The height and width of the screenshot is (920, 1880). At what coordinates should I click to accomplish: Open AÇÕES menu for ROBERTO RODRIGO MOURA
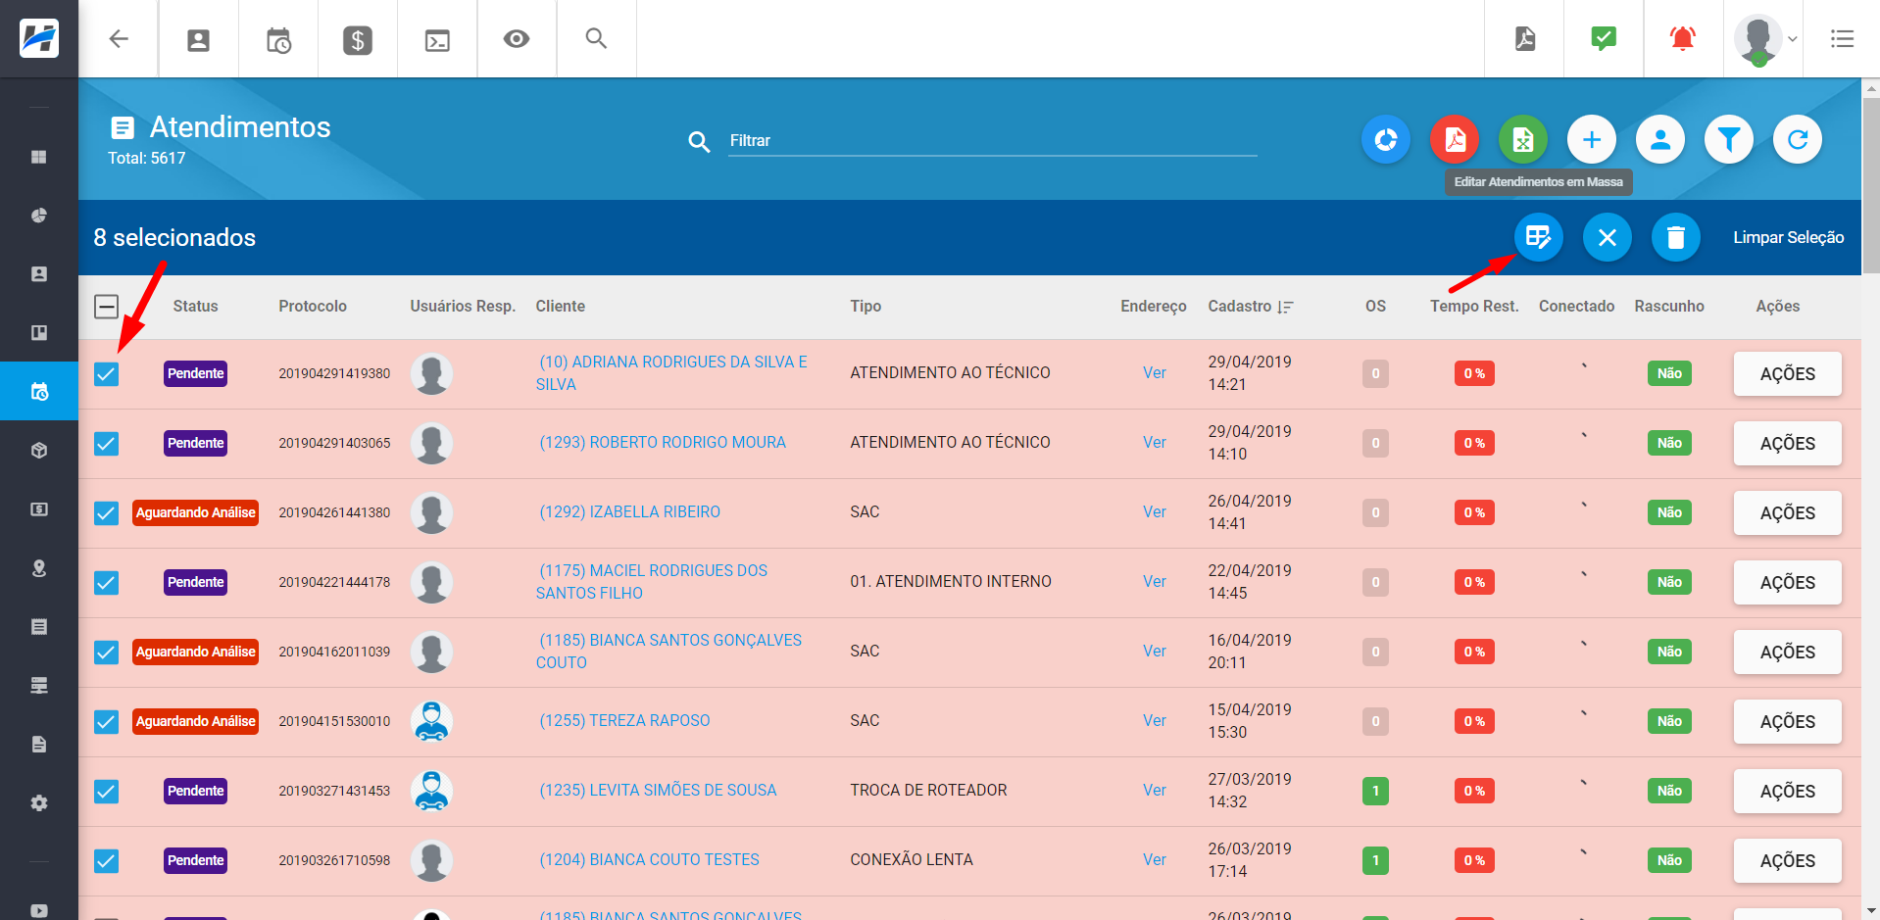click(x=1787, y=444)
